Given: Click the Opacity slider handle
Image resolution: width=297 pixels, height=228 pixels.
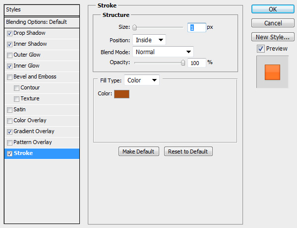Looking at the screenshot, I should pos(183,63).
